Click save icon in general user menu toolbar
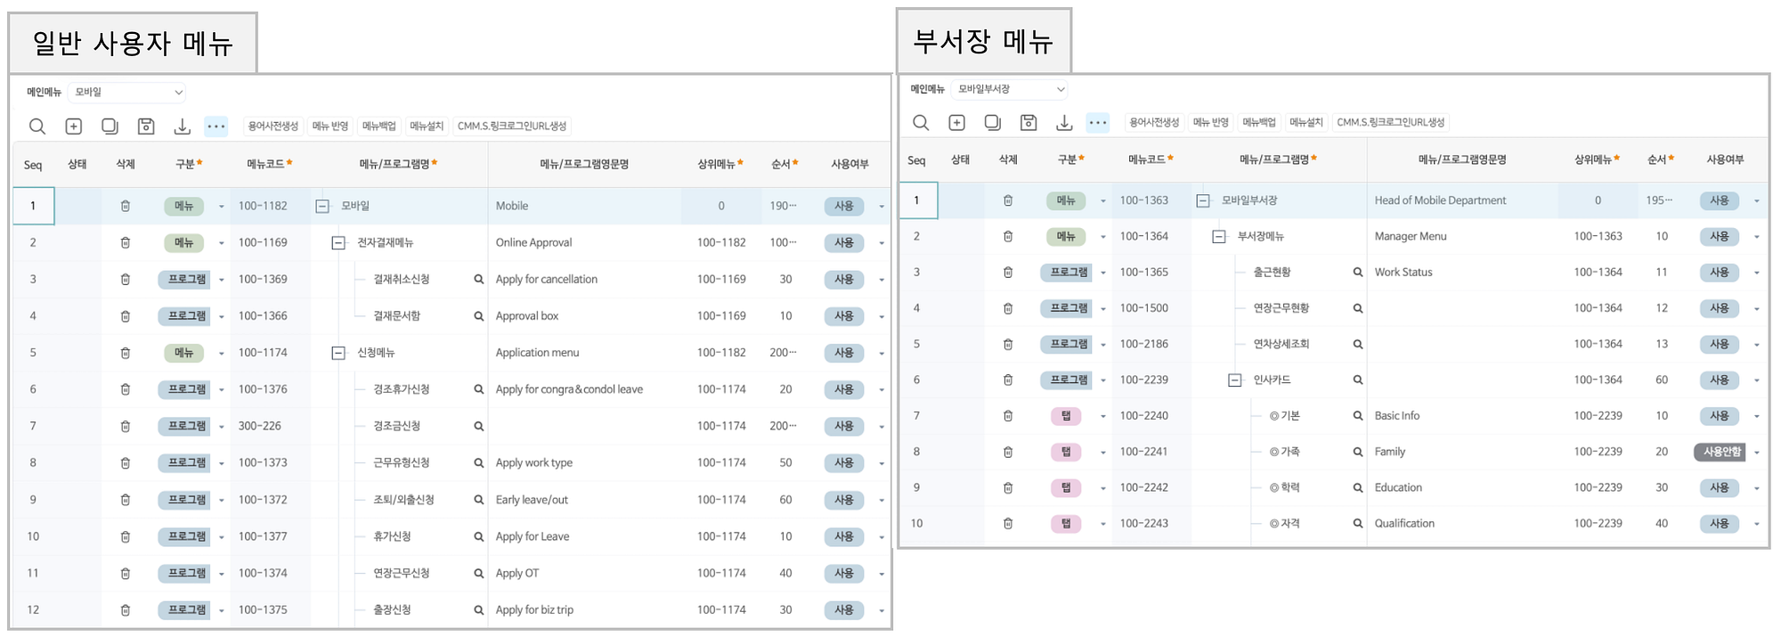 click(146, 127)
